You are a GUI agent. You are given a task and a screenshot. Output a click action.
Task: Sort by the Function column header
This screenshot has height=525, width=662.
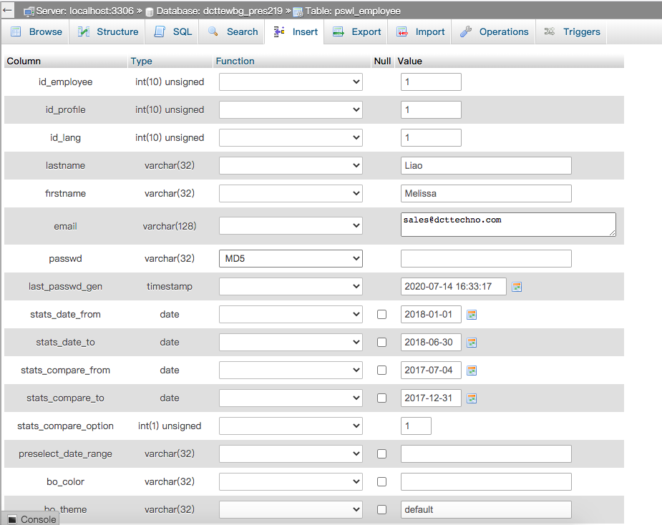tap(235, 62)
